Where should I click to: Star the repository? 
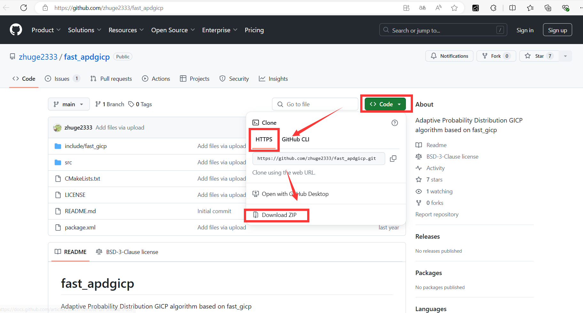(x=539, y=56)
